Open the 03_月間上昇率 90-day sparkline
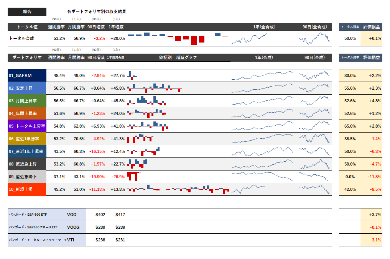390x259 pixels. pos(314,101)
